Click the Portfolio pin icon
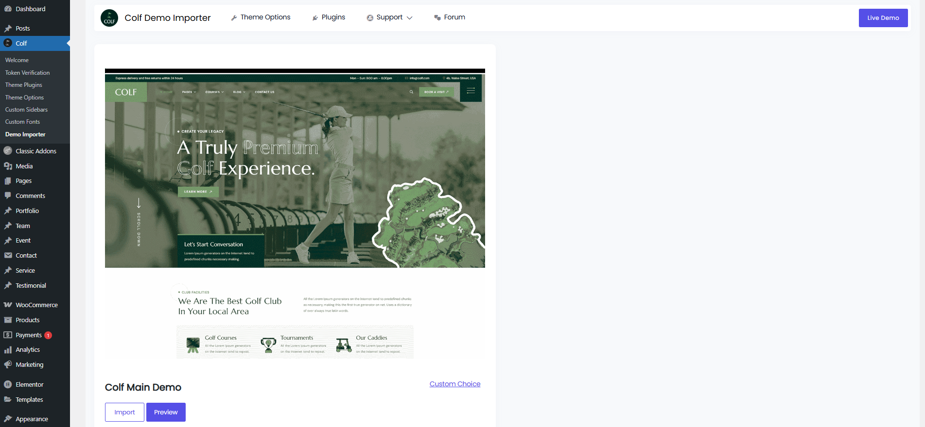This screenshot has width=925, height=427. click(8, 211)
